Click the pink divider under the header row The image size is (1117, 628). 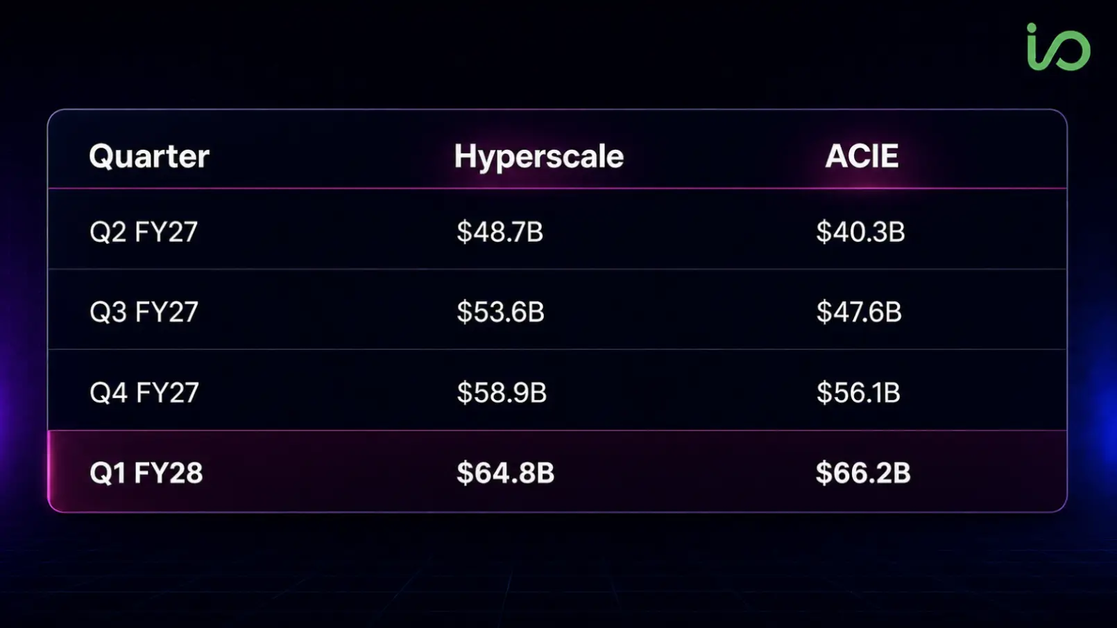tap(557, 188)
